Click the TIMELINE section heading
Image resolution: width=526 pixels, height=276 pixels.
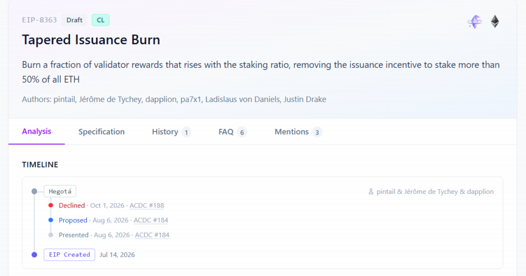pyautogui.click(x=40, y=164)
